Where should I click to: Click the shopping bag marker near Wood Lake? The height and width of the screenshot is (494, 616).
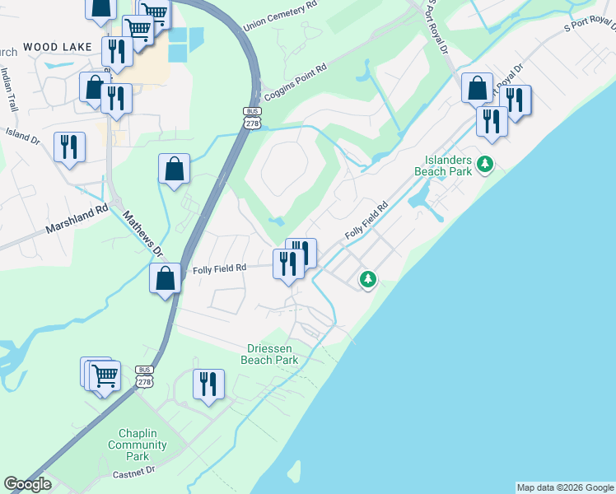point(93,90)
